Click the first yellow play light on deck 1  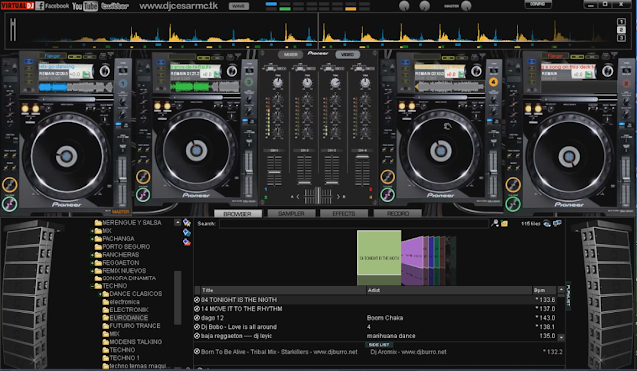click(x=25, y=108)
